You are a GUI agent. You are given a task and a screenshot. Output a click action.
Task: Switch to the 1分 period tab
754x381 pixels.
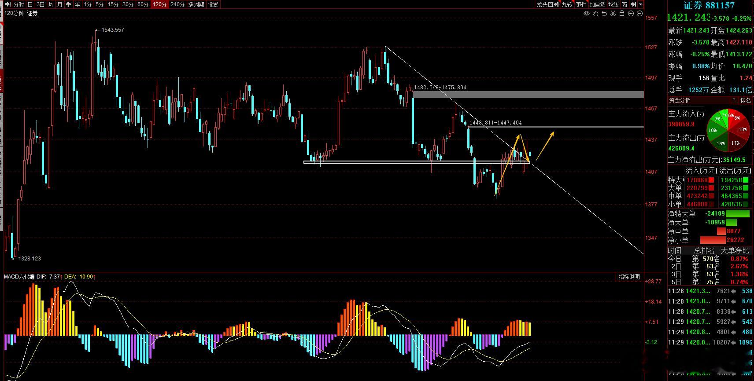(88, 4)
